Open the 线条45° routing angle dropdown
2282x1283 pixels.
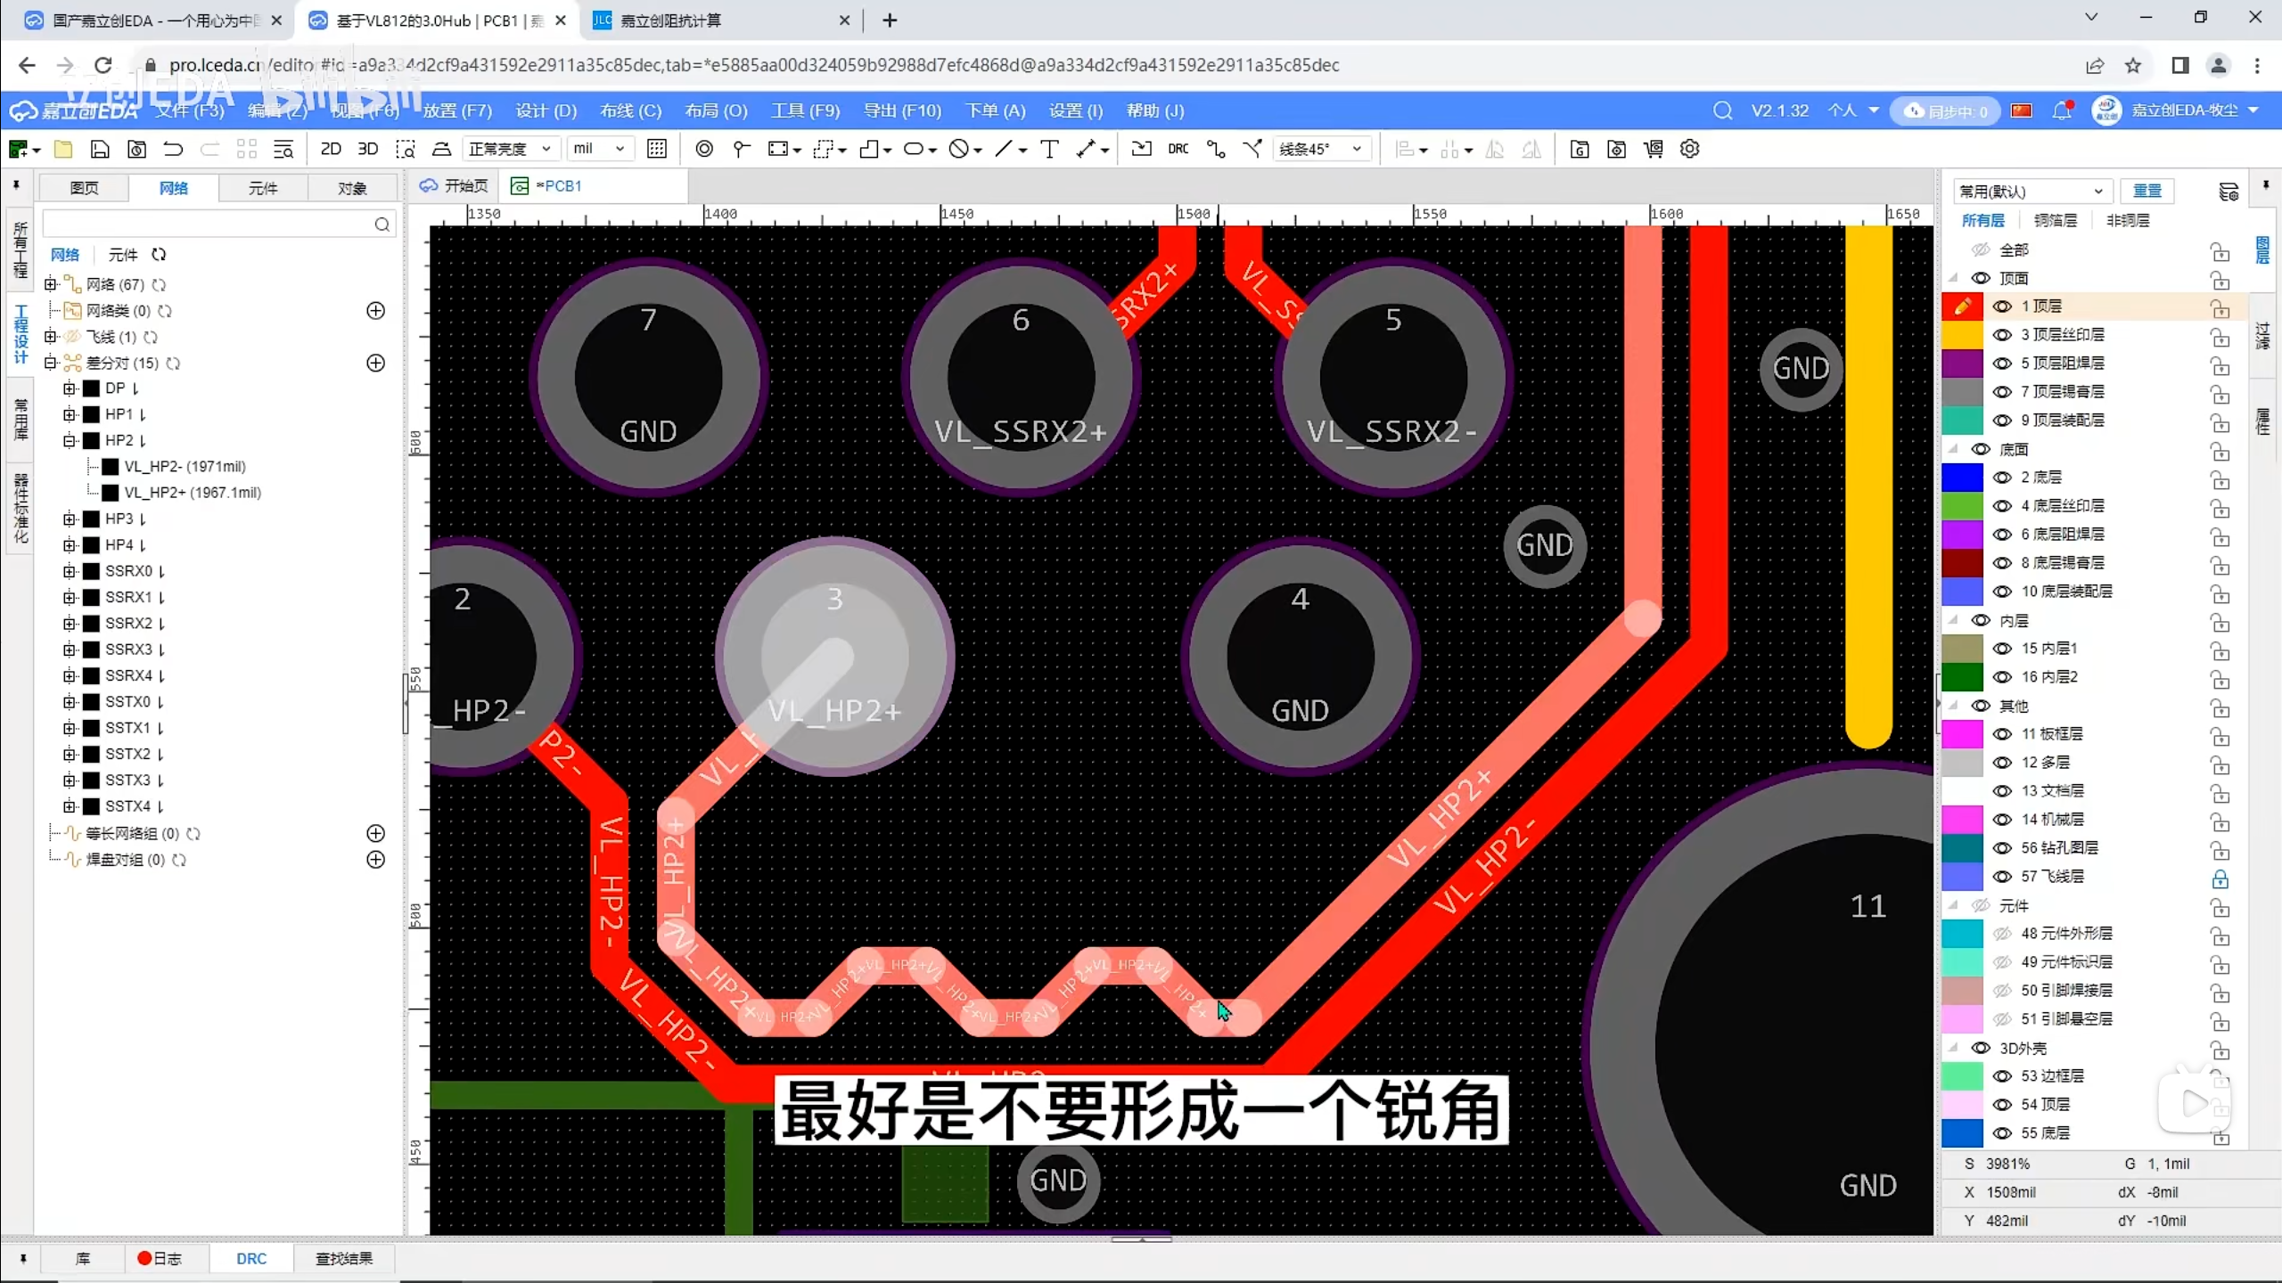point(1321,149)
